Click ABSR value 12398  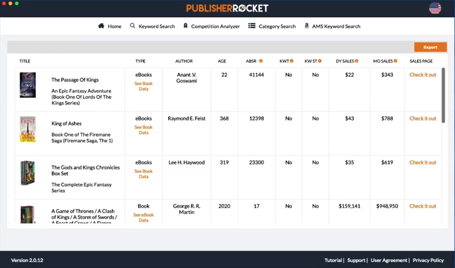(x=256, y=118)
